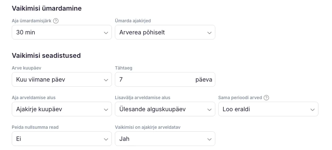Click chevron on the Jah field

point(209,139)
